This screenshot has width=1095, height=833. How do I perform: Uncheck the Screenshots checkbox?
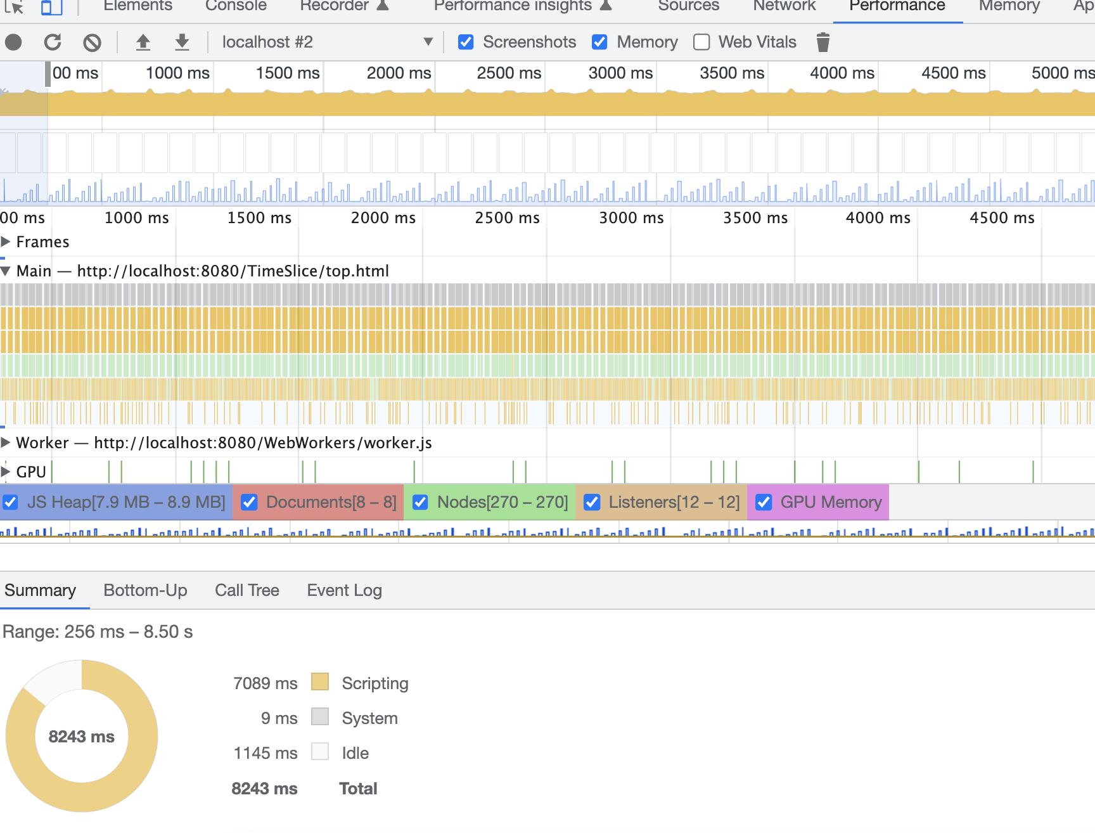coord(466,42)
